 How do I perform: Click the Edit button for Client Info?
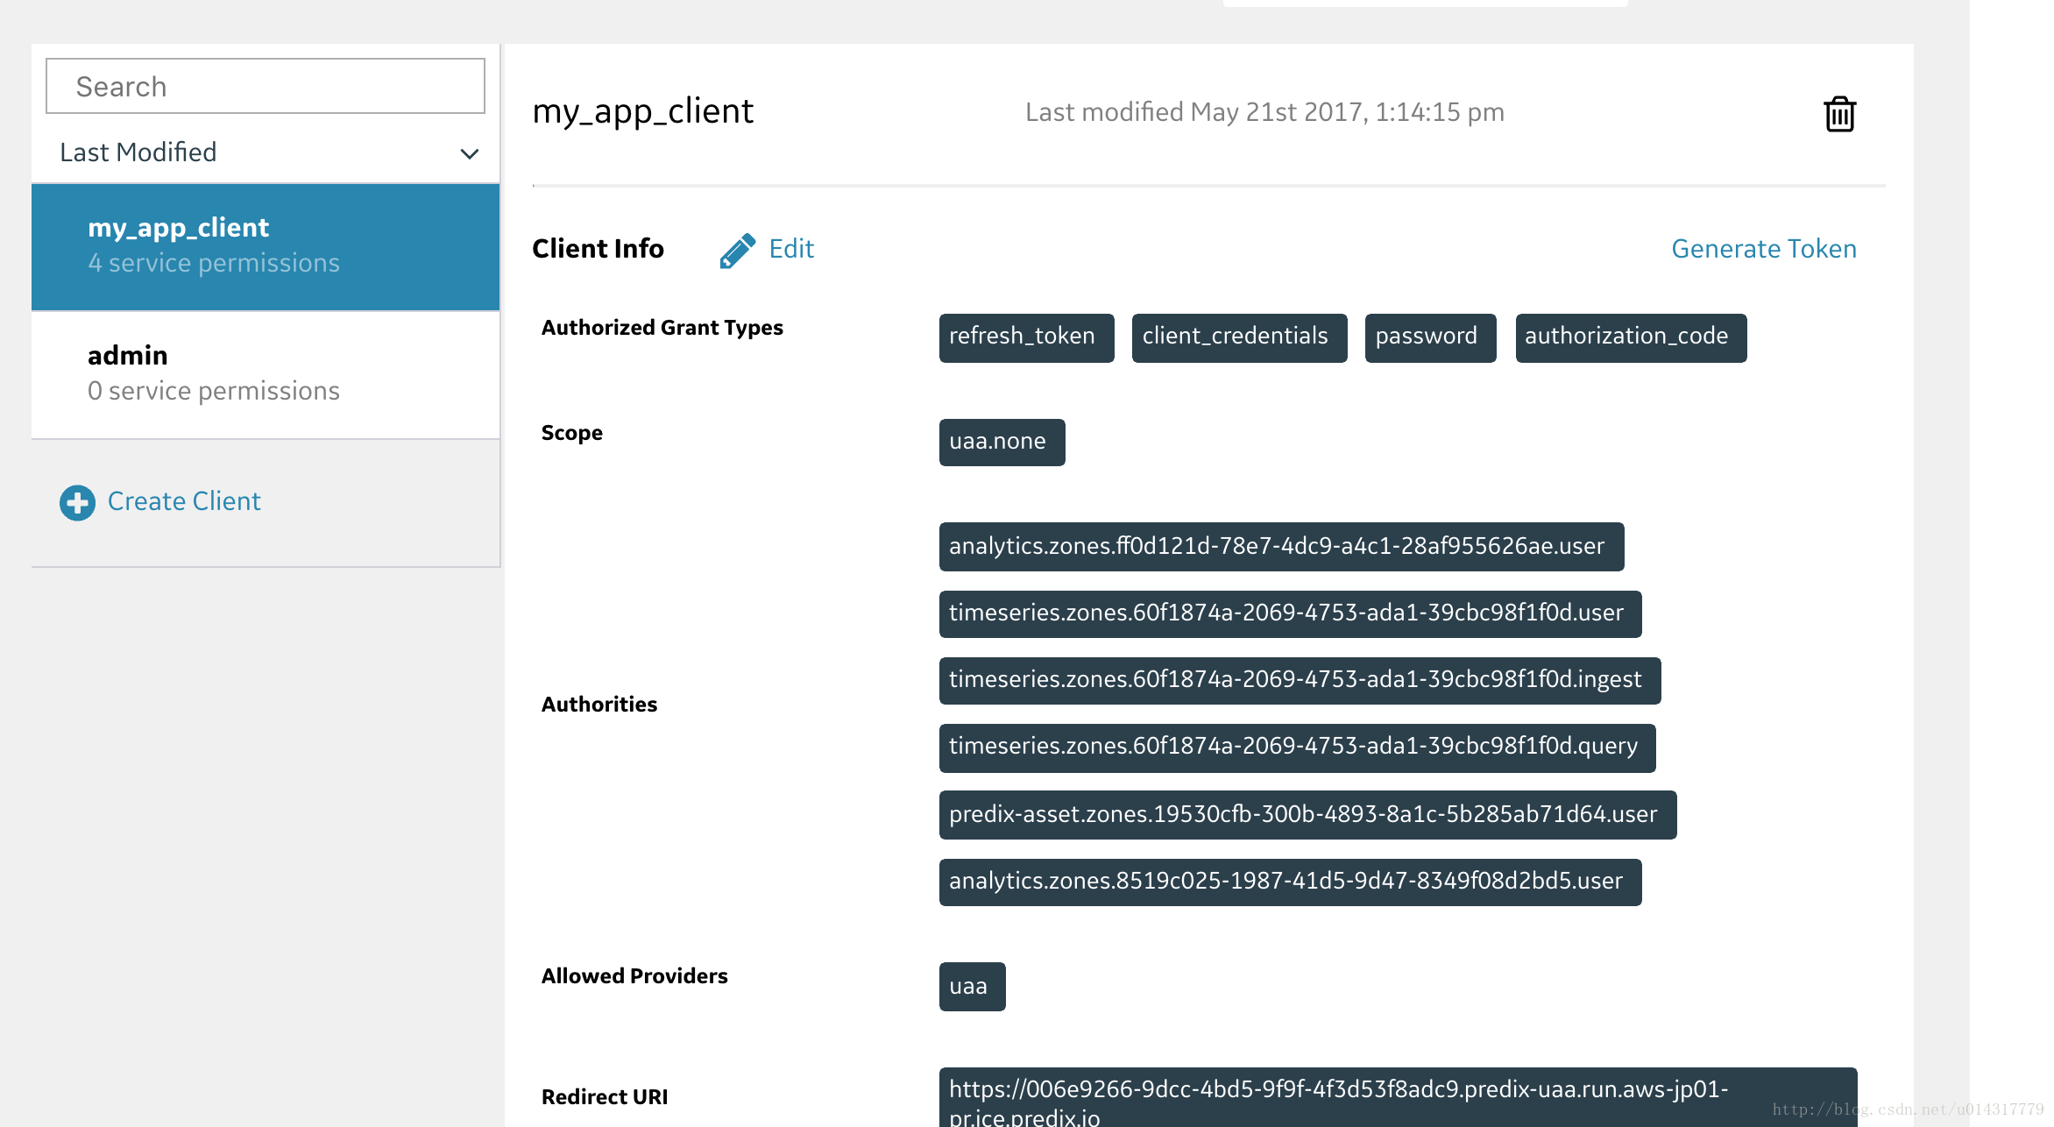click(x=768, y=248)
